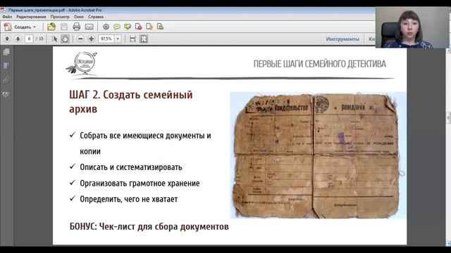
Task: Click the text 'Определить, чего не хватает'
Action: (x=129, y=199)
